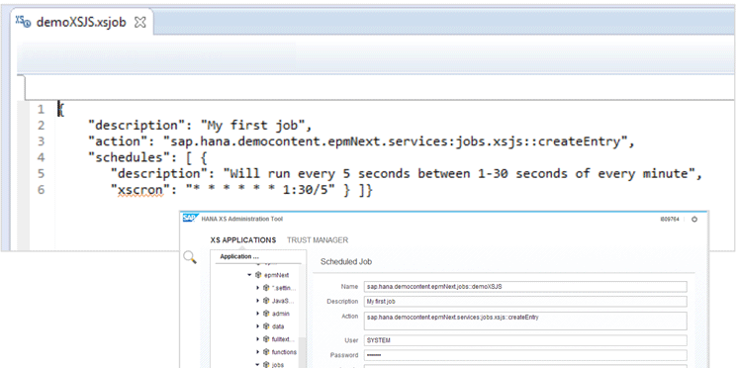
Task: Switch to TRUST MANAGER tab
Action: click(x=318, y=240)
